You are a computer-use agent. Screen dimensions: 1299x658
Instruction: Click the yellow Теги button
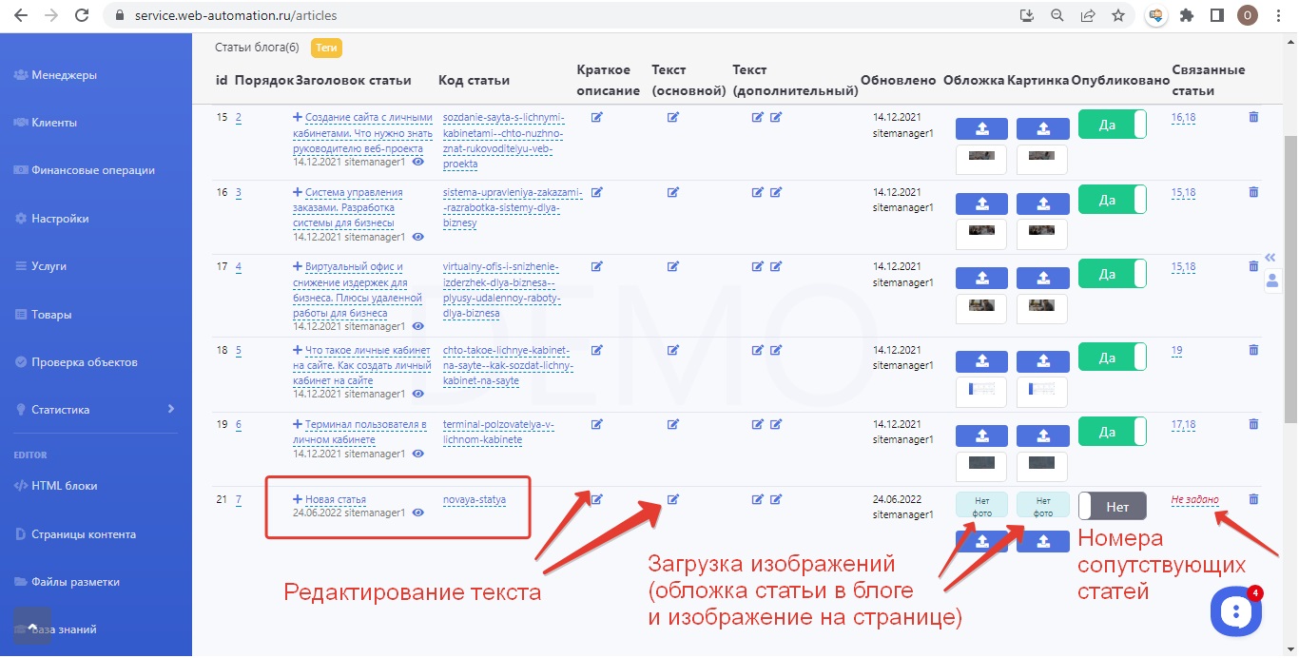(326, 48)
